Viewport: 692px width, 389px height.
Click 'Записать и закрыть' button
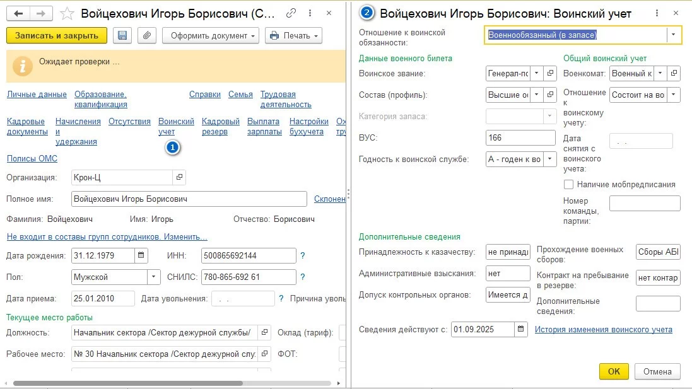click(x=57, y=35)
